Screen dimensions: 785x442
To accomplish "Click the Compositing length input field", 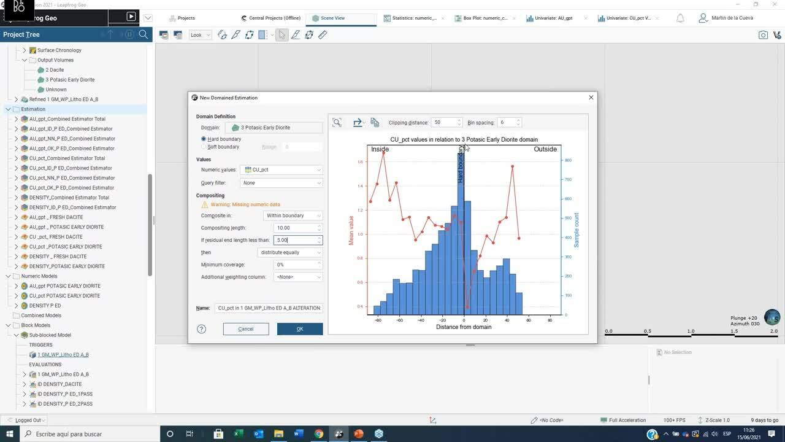I will click(298, 228).
